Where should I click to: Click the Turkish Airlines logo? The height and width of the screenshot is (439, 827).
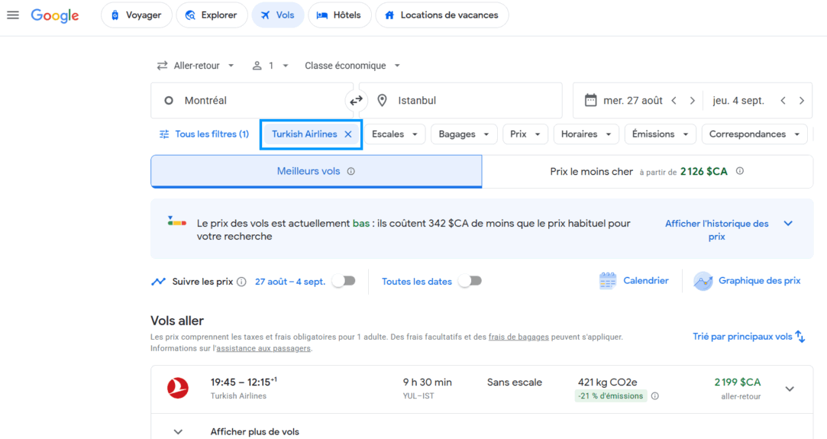178,389
